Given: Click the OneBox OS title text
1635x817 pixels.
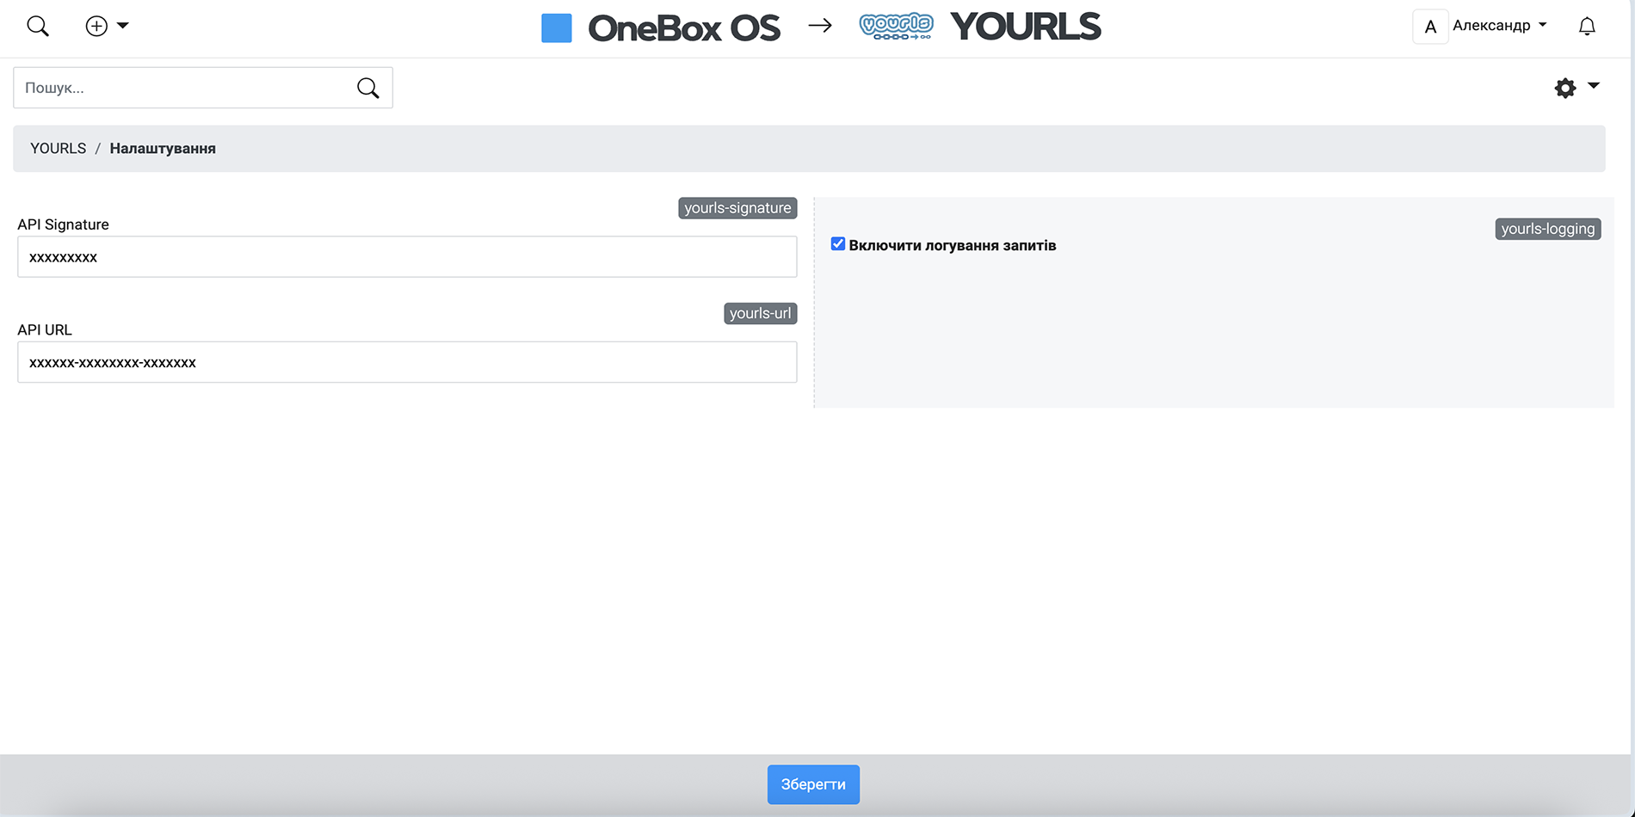Looking at the screenshot, I should [x=684, y=28].
